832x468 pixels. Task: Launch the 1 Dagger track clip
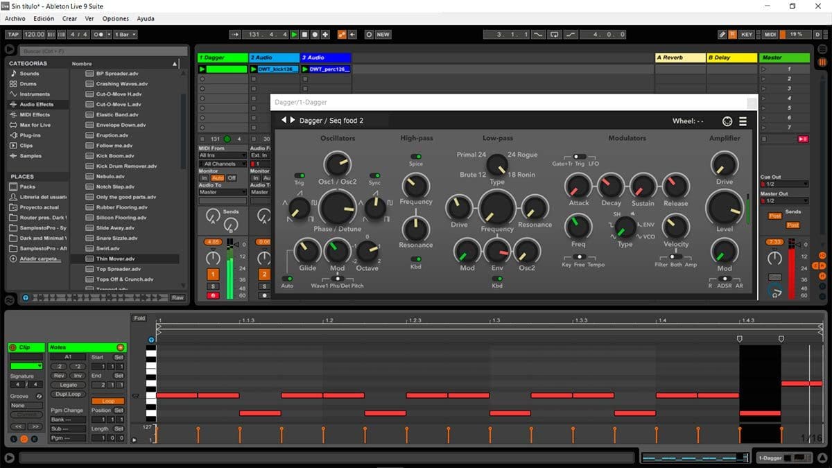click(202, 69)
